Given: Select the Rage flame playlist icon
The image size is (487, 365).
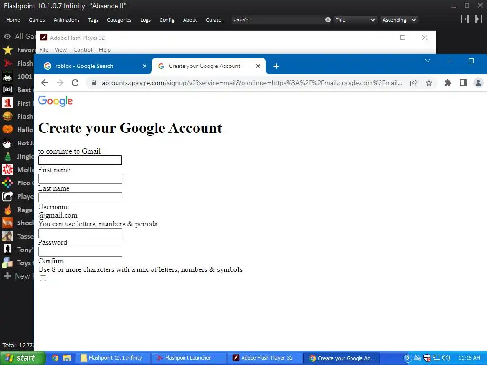Looking at the screenshot, I should pos(8,210).
